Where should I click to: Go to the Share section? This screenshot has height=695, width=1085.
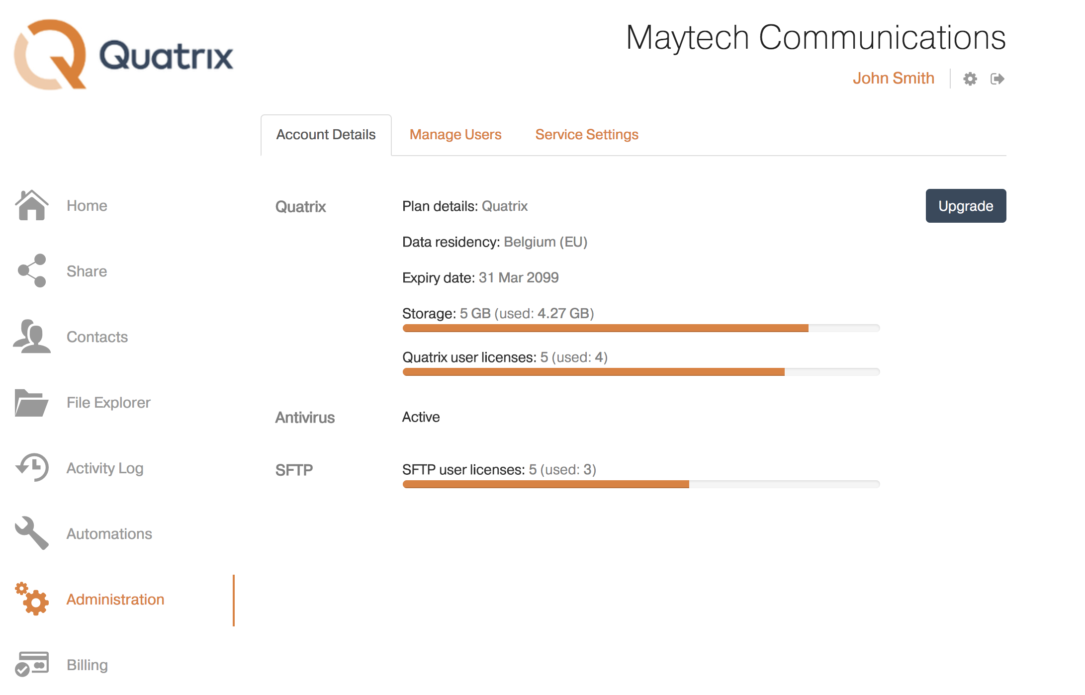click(87, 271)
